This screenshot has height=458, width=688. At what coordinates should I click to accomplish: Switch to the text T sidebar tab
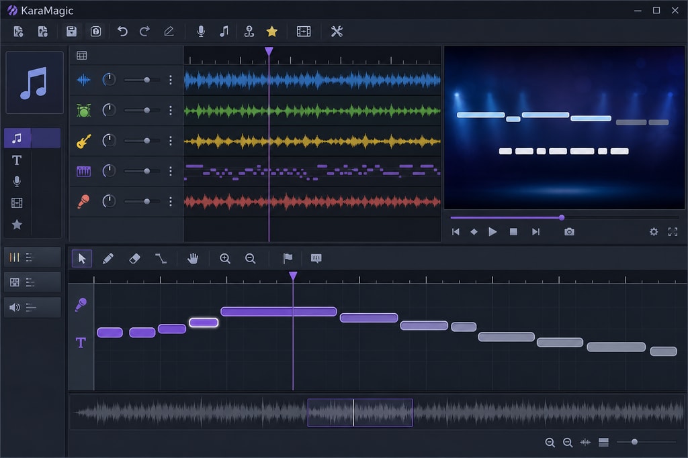(x=17, y=160)
